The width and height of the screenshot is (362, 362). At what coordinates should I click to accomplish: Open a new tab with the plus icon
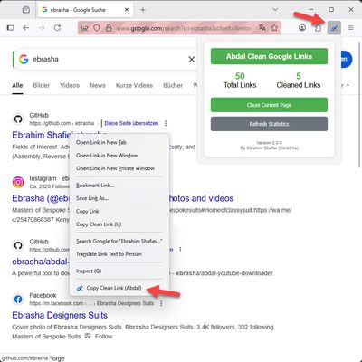143,10
